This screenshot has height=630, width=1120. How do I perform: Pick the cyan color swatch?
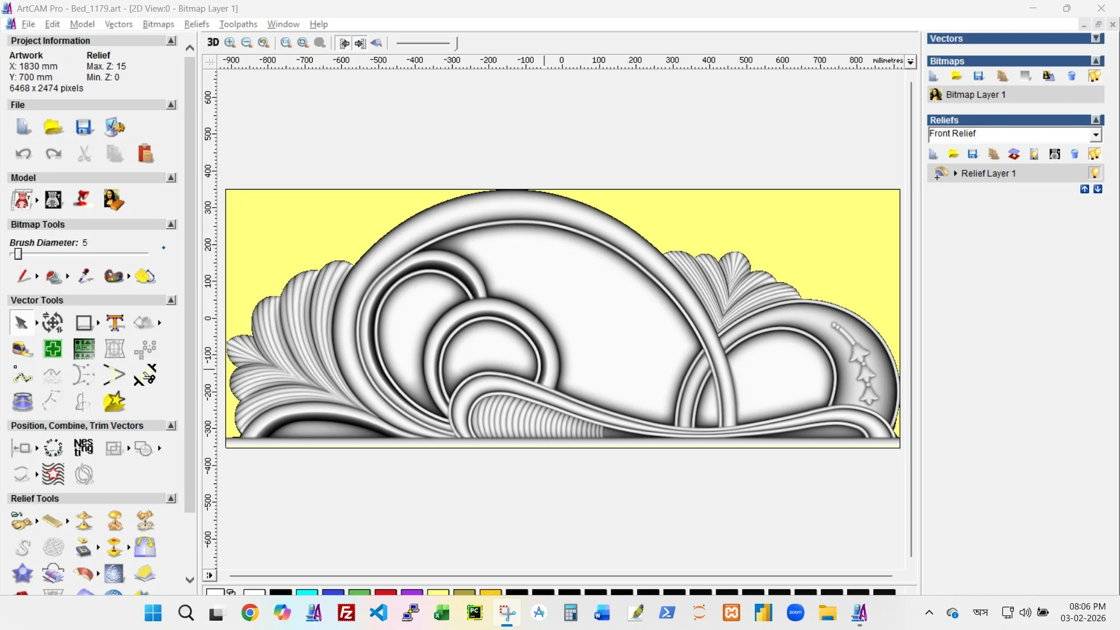tap(306, 592)
